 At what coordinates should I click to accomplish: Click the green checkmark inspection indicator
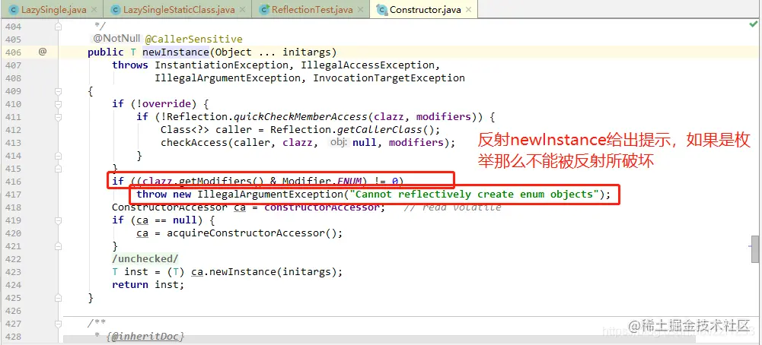pyautogui.click(x=754, y=24)
